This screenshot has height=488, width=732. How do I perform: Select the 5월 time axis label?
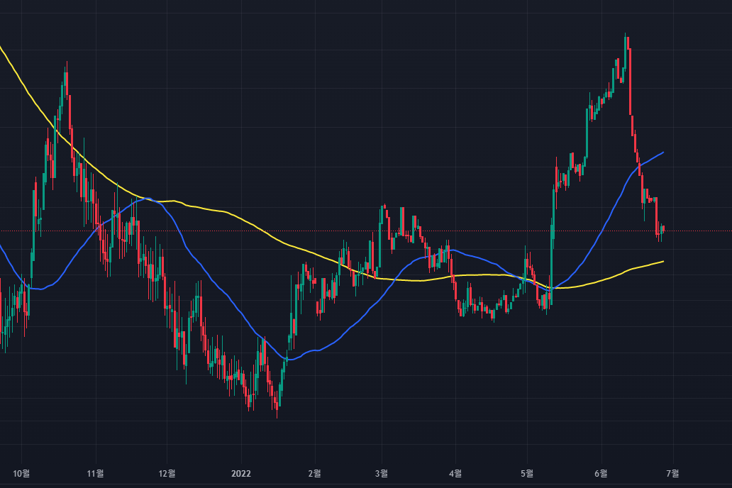click(526, 474)
